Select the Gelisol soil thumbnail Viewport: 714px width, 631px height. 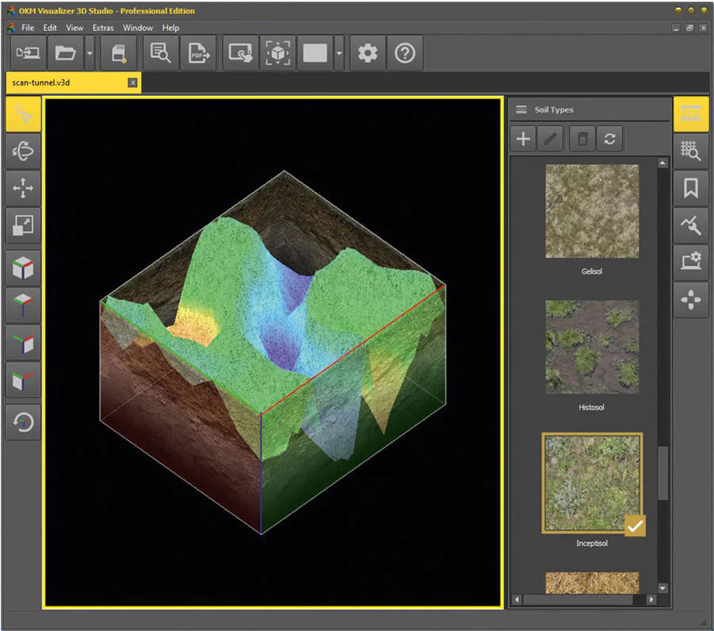(592, 211)
